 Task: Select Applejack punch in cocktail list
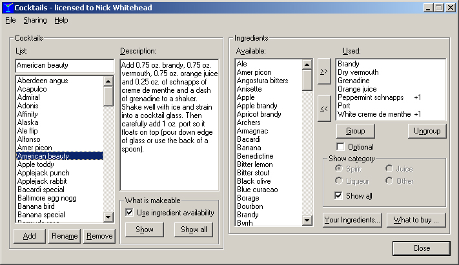[59, 173]
